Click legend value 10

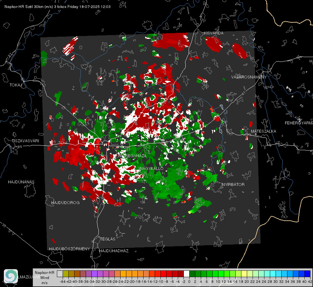pyautogui.click(x=218, y=282)
